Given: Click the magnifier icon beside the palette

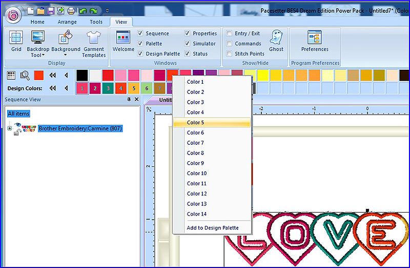Looking at the screenshot, I should [x=25, y=75].
